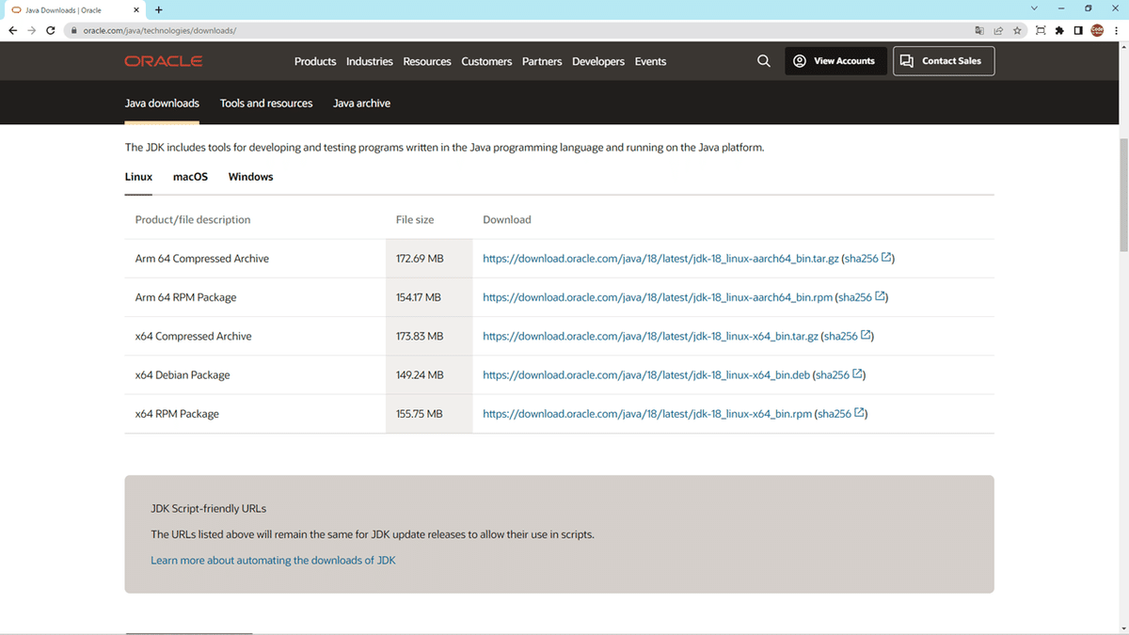Open the Products menu
Screen dimensions: 1129x635
tap(315, 61)
